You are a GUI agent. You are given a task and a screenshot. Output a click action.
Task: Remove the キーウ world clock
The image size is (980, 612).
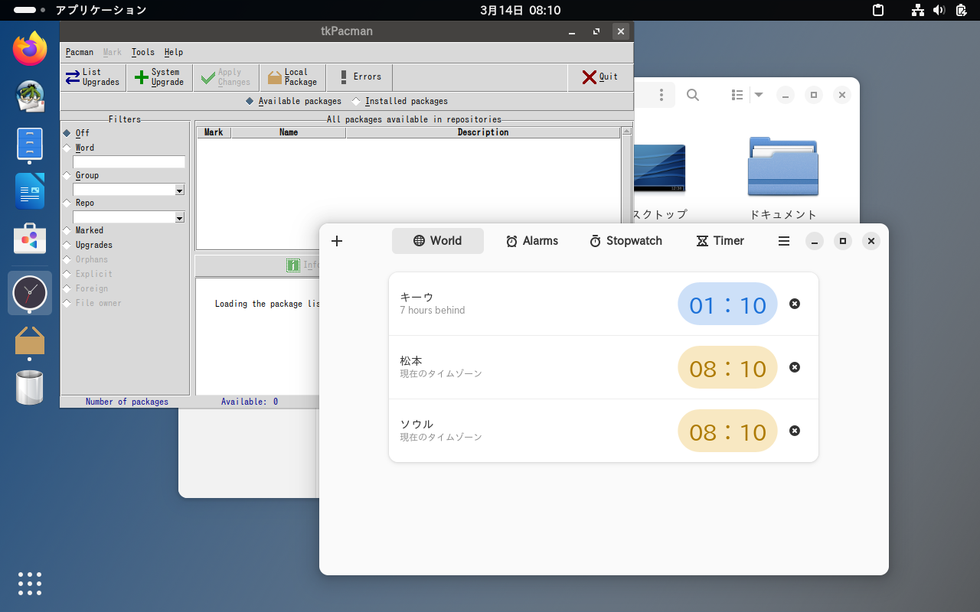(795, 304)
